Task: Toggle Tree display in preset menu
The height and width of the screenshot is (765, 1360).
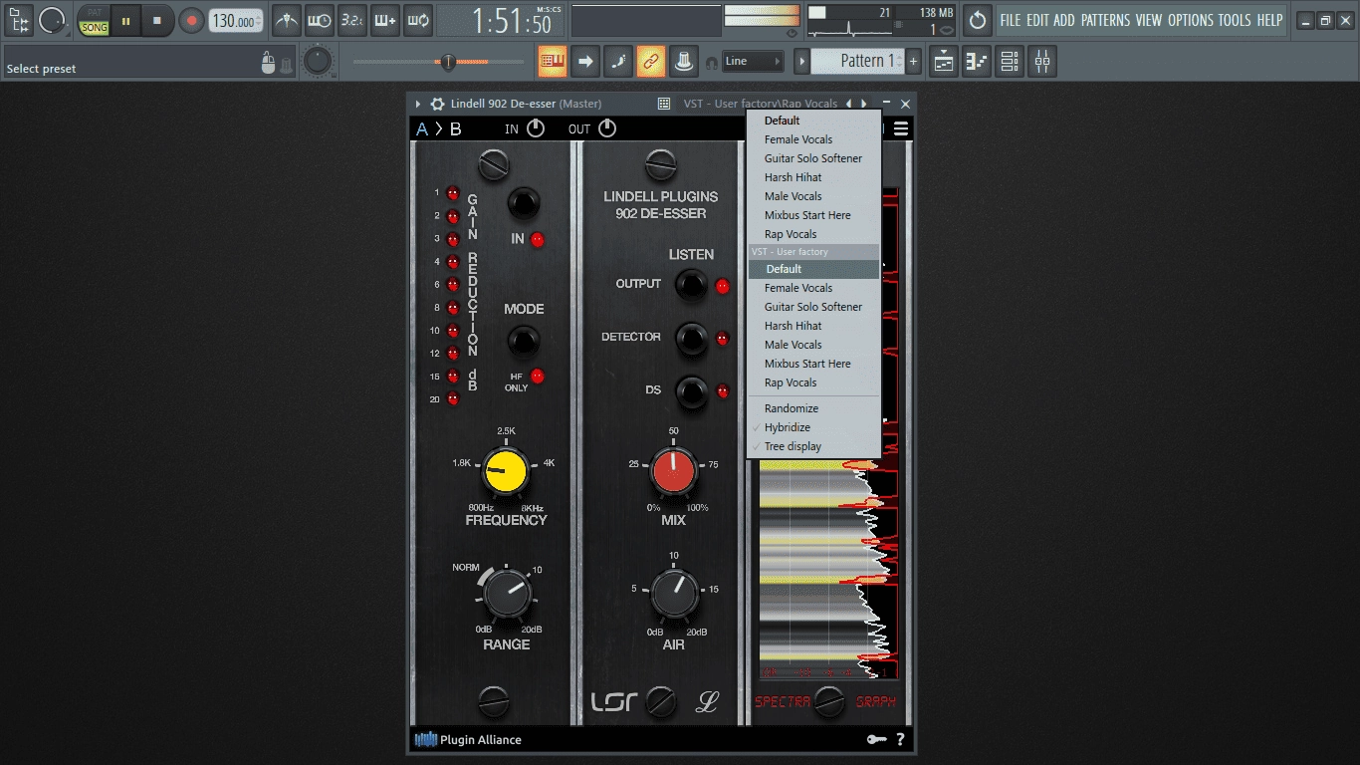Action: pyautogui.click(x=813, y=446)
